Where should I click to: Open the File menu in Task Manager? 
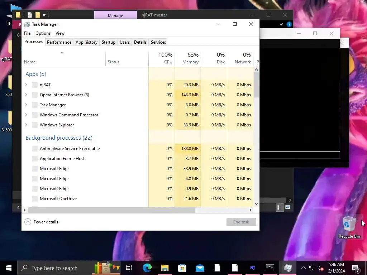pos(27,33)
